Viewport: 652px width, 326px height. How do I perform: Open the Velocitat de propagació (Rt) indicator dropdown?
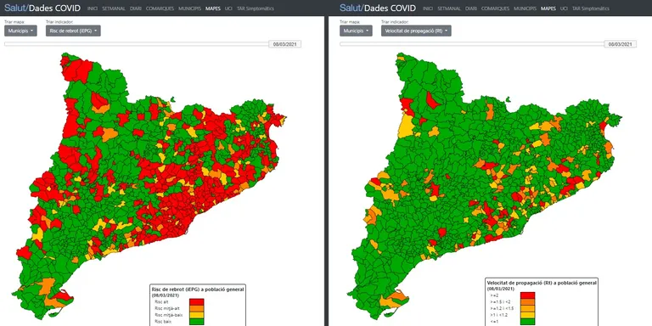pos(416,31)
